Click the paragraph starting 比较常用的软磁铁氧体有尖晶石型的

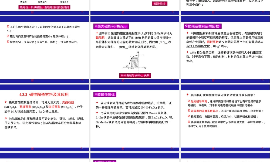[135, 120]
